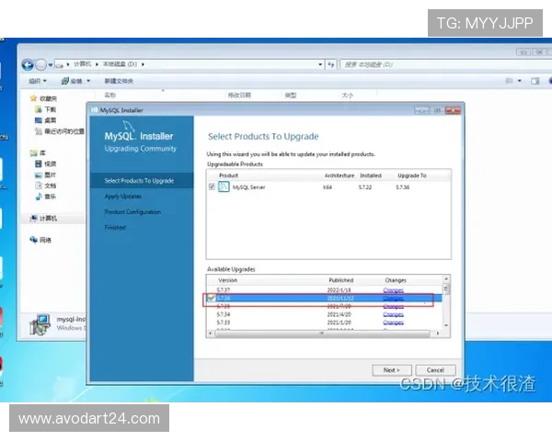Viewport: 552px width, 441px height.
Task: Sort files by the 大小 column
Action: (x=347, y=96)
